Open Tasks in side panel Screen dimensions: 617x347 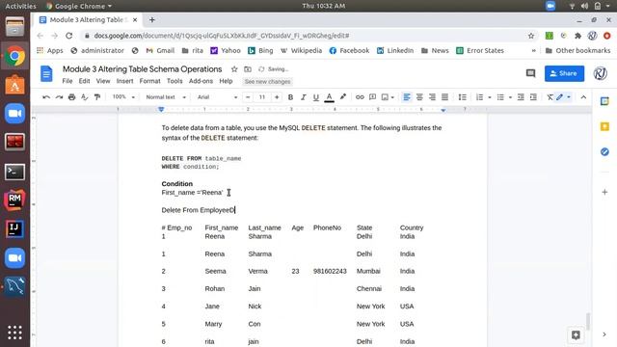[604, 151]
